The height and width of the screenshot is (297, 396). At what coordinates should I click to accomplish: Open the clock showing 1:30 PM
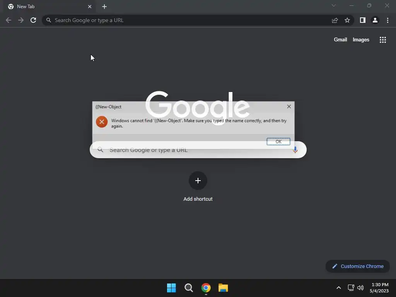pyautogui.click(x=379, y=288)
